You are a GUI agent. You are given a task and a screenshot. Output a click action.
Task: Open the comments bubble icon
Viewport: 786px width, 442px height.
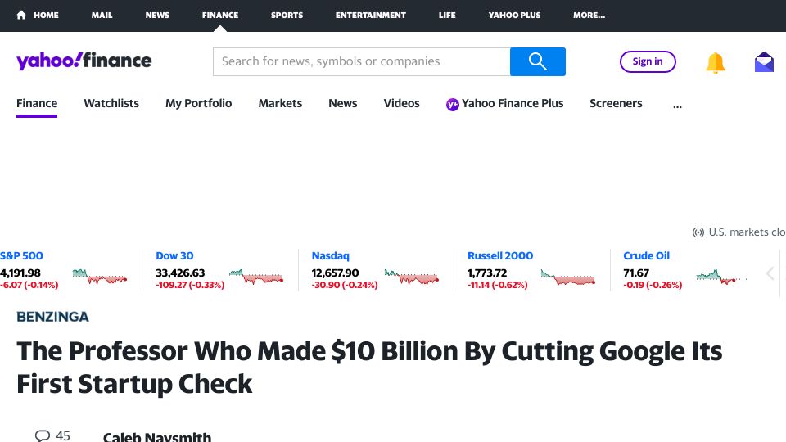(43, 435)
